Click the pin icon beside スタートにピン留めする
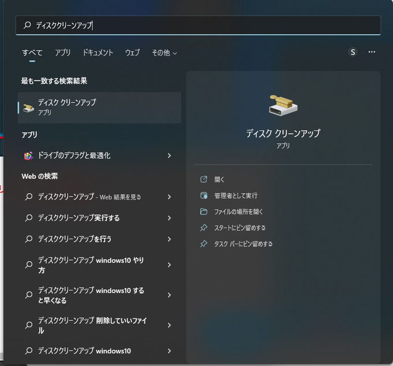The width and height of the screenshot is (393, 366). 204,228
